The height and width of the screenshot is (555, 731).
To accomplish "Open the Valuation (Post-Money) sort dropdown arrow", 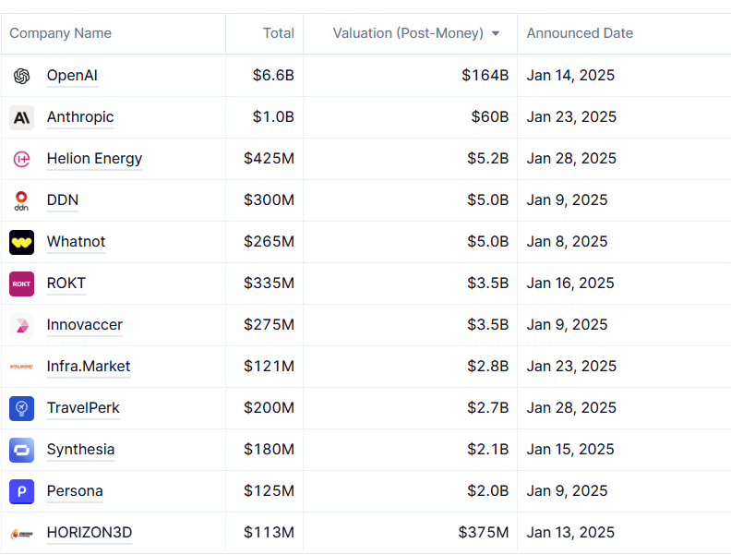I will coord(496,33).
